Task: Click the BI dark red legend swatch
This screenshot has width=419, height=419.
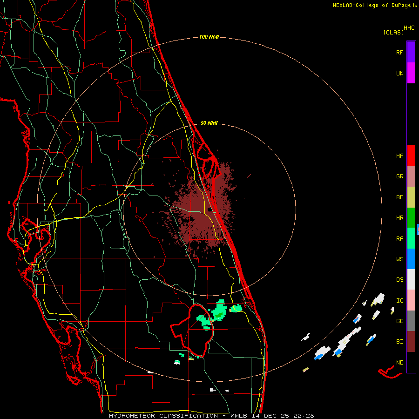Action: 411,342
